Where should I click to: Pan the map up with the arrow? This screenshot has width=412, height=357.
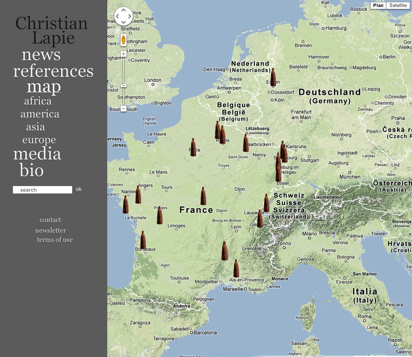[x=123, y=10]
